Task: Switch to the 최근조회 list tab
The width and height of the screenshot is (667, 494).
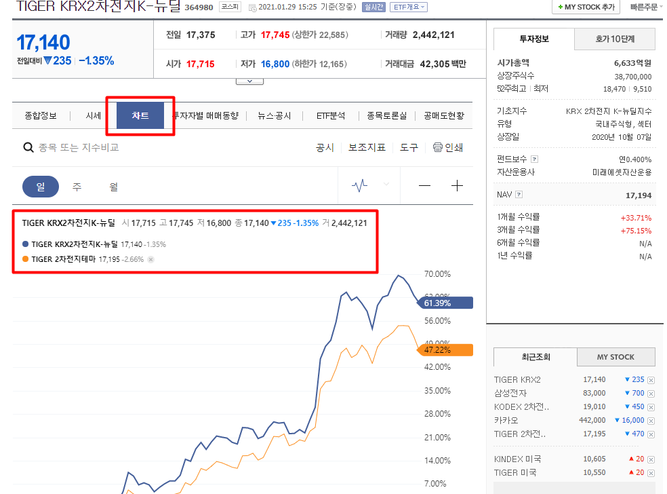Action: 535,357
